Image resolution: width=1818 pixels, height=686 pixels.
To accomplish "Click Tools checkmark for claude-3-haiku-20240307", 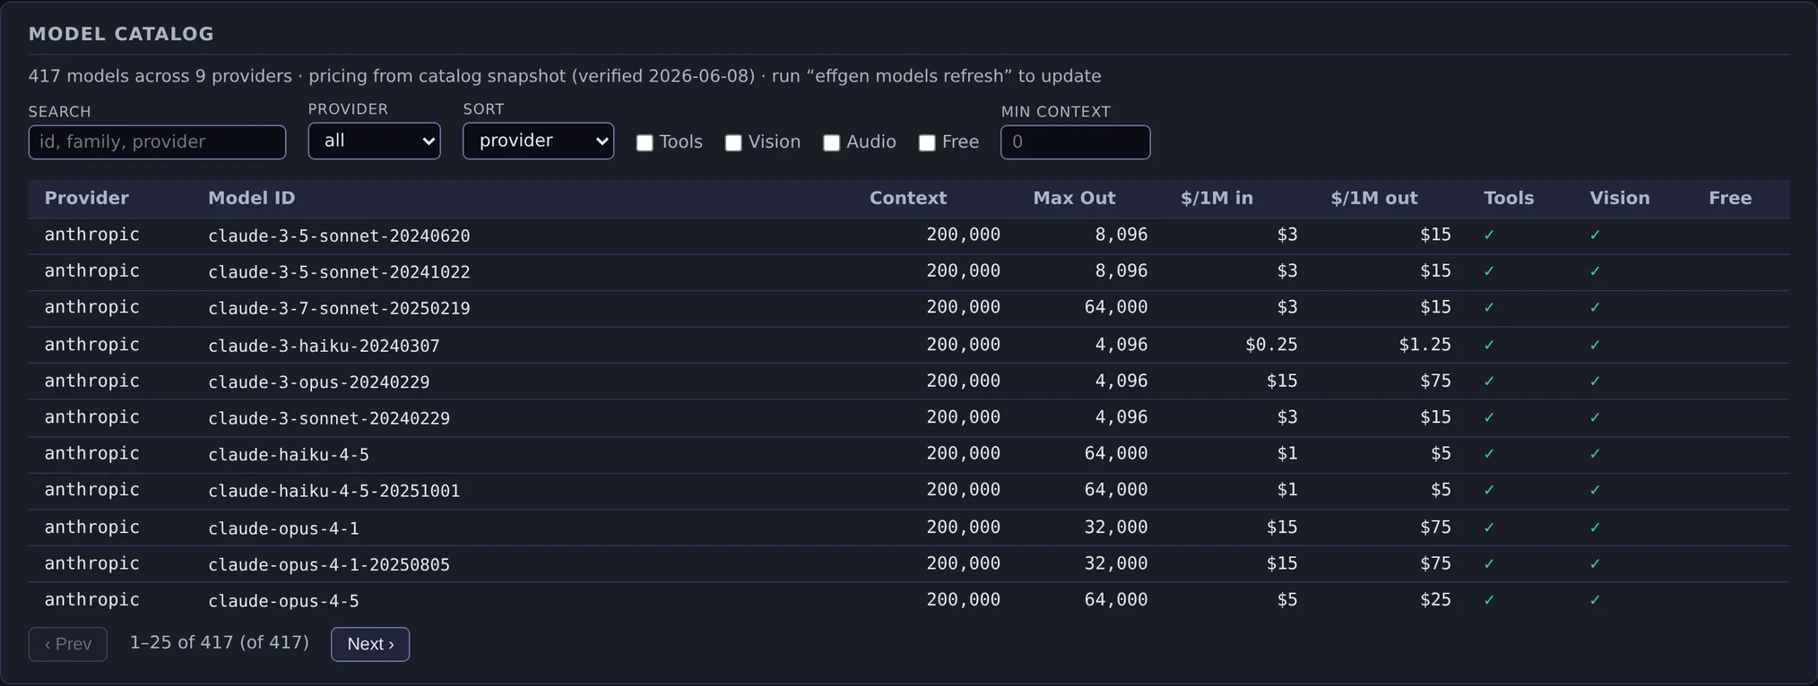I will [1489, 345].
